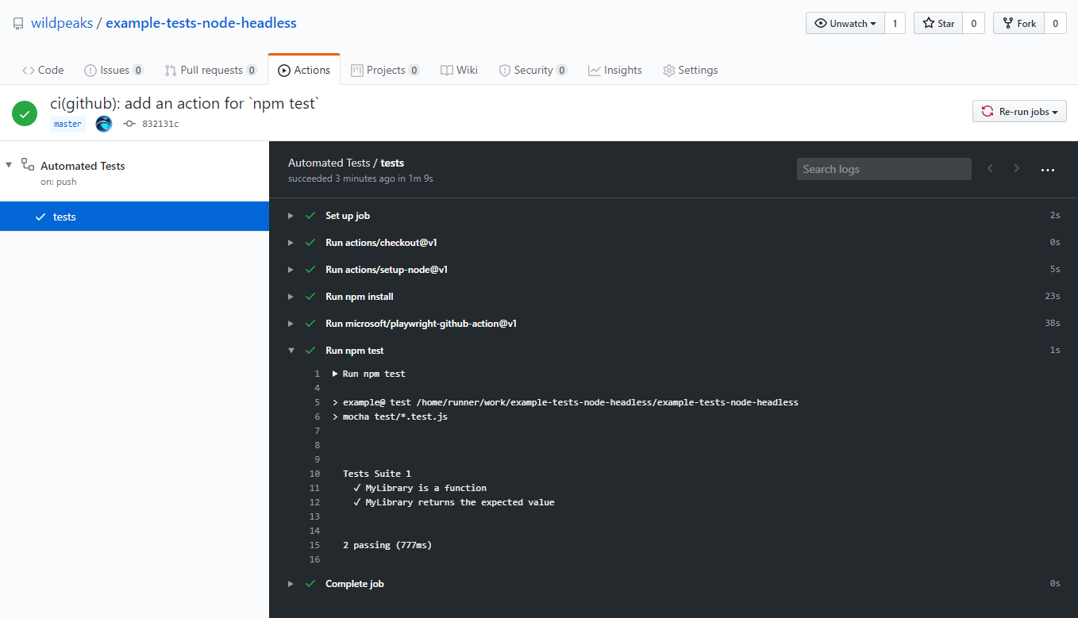
Task: Switch to the Issues tab
Action: 114,70
